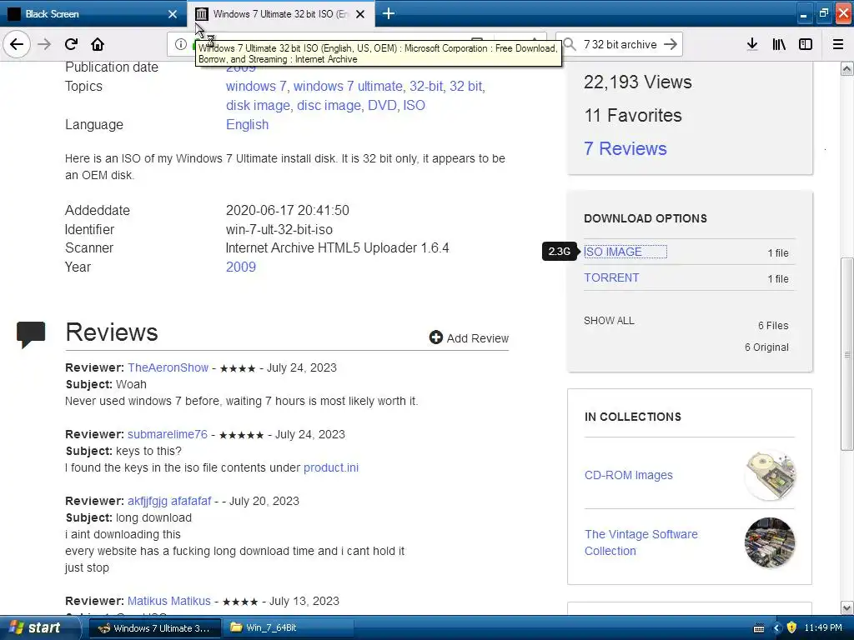Click the CD-ROM Images thumbnail
This screenshot has width=854, height=640.
[x=770, y=475]
